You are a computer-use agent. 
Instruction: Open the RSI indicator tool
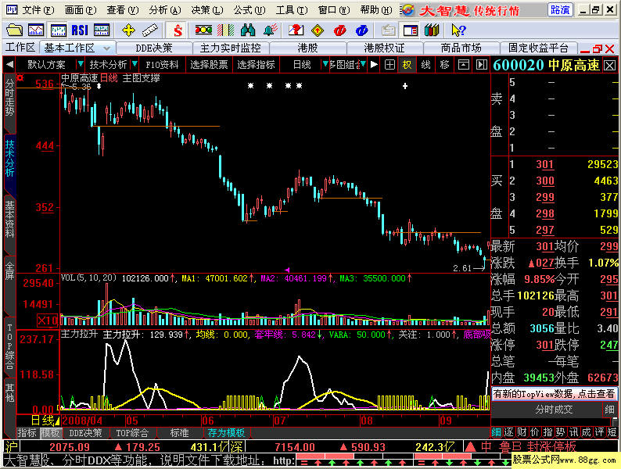(80, 30)
